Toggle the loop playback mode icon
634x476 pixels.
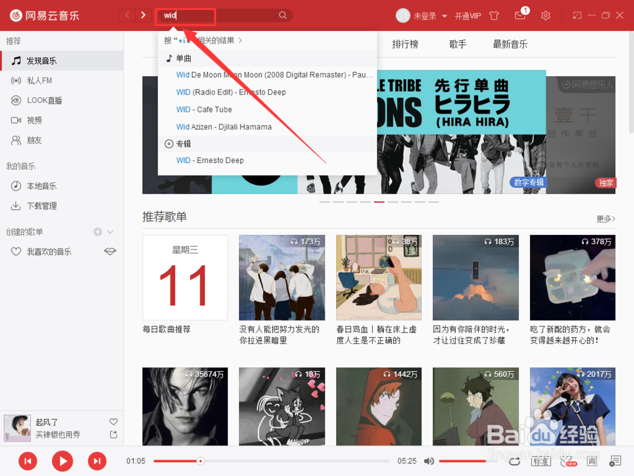[x=514, y=461]
